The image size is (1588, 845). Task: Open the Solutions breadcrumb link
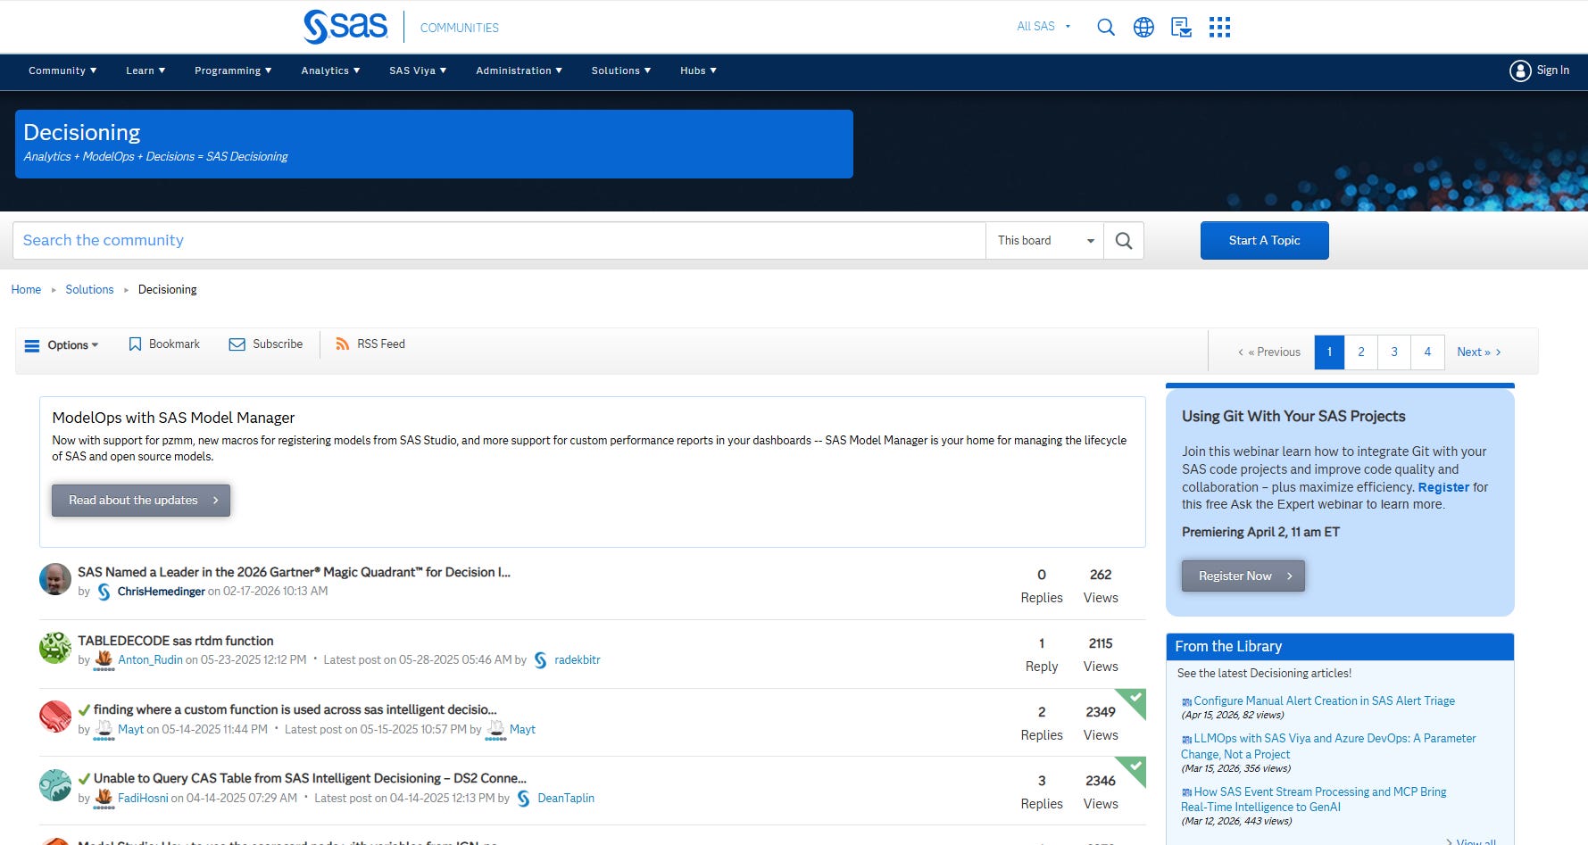89,290
